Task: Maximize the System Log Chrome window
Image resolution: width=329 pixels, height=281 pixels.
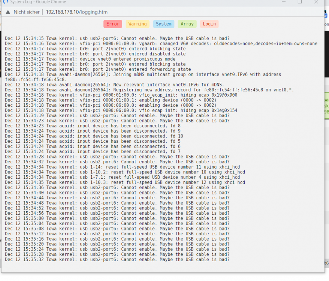Action: 300,2
